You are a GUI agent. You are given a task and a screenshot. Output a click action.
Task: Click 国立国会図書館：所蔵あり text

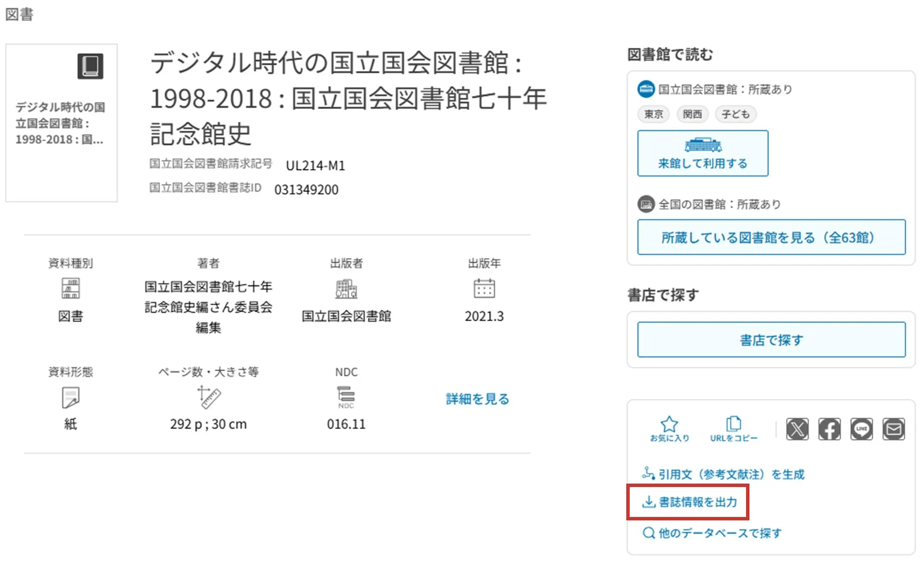pos(725,89)
